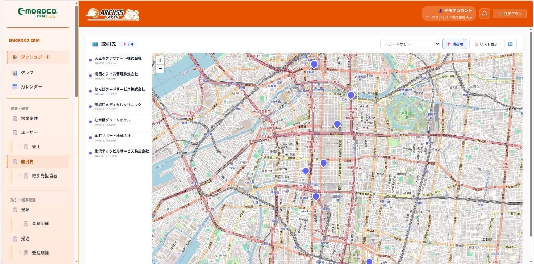Click the EMOROCO CRM Lite logo
The width and height of the screenshot is (534, 264).
(38, 13)
